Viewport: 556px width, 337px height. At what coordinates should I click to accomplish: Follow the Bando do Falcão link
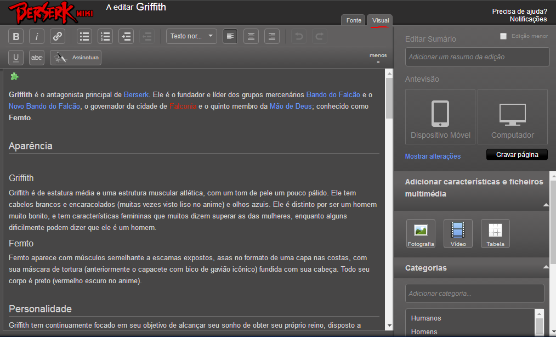(x=333, y=95)
